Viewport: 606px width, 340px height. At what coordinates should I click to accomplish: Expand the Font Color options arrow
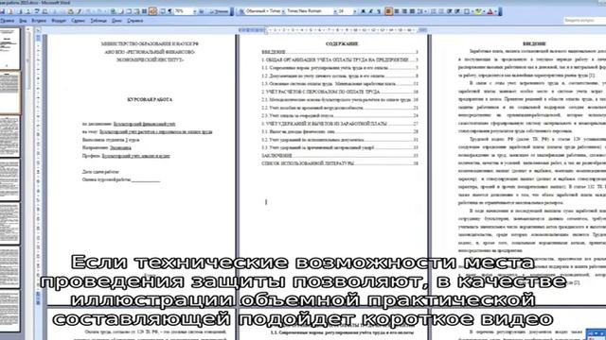coord(495,11)
